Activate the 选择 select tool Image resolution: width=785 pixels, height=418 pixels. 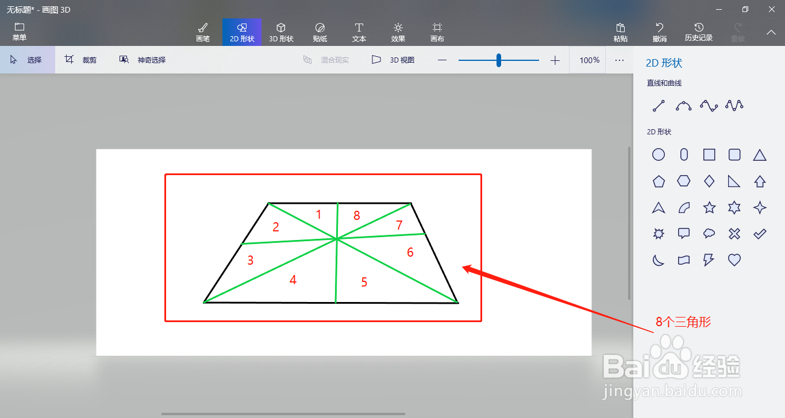[x=28, y=60]
